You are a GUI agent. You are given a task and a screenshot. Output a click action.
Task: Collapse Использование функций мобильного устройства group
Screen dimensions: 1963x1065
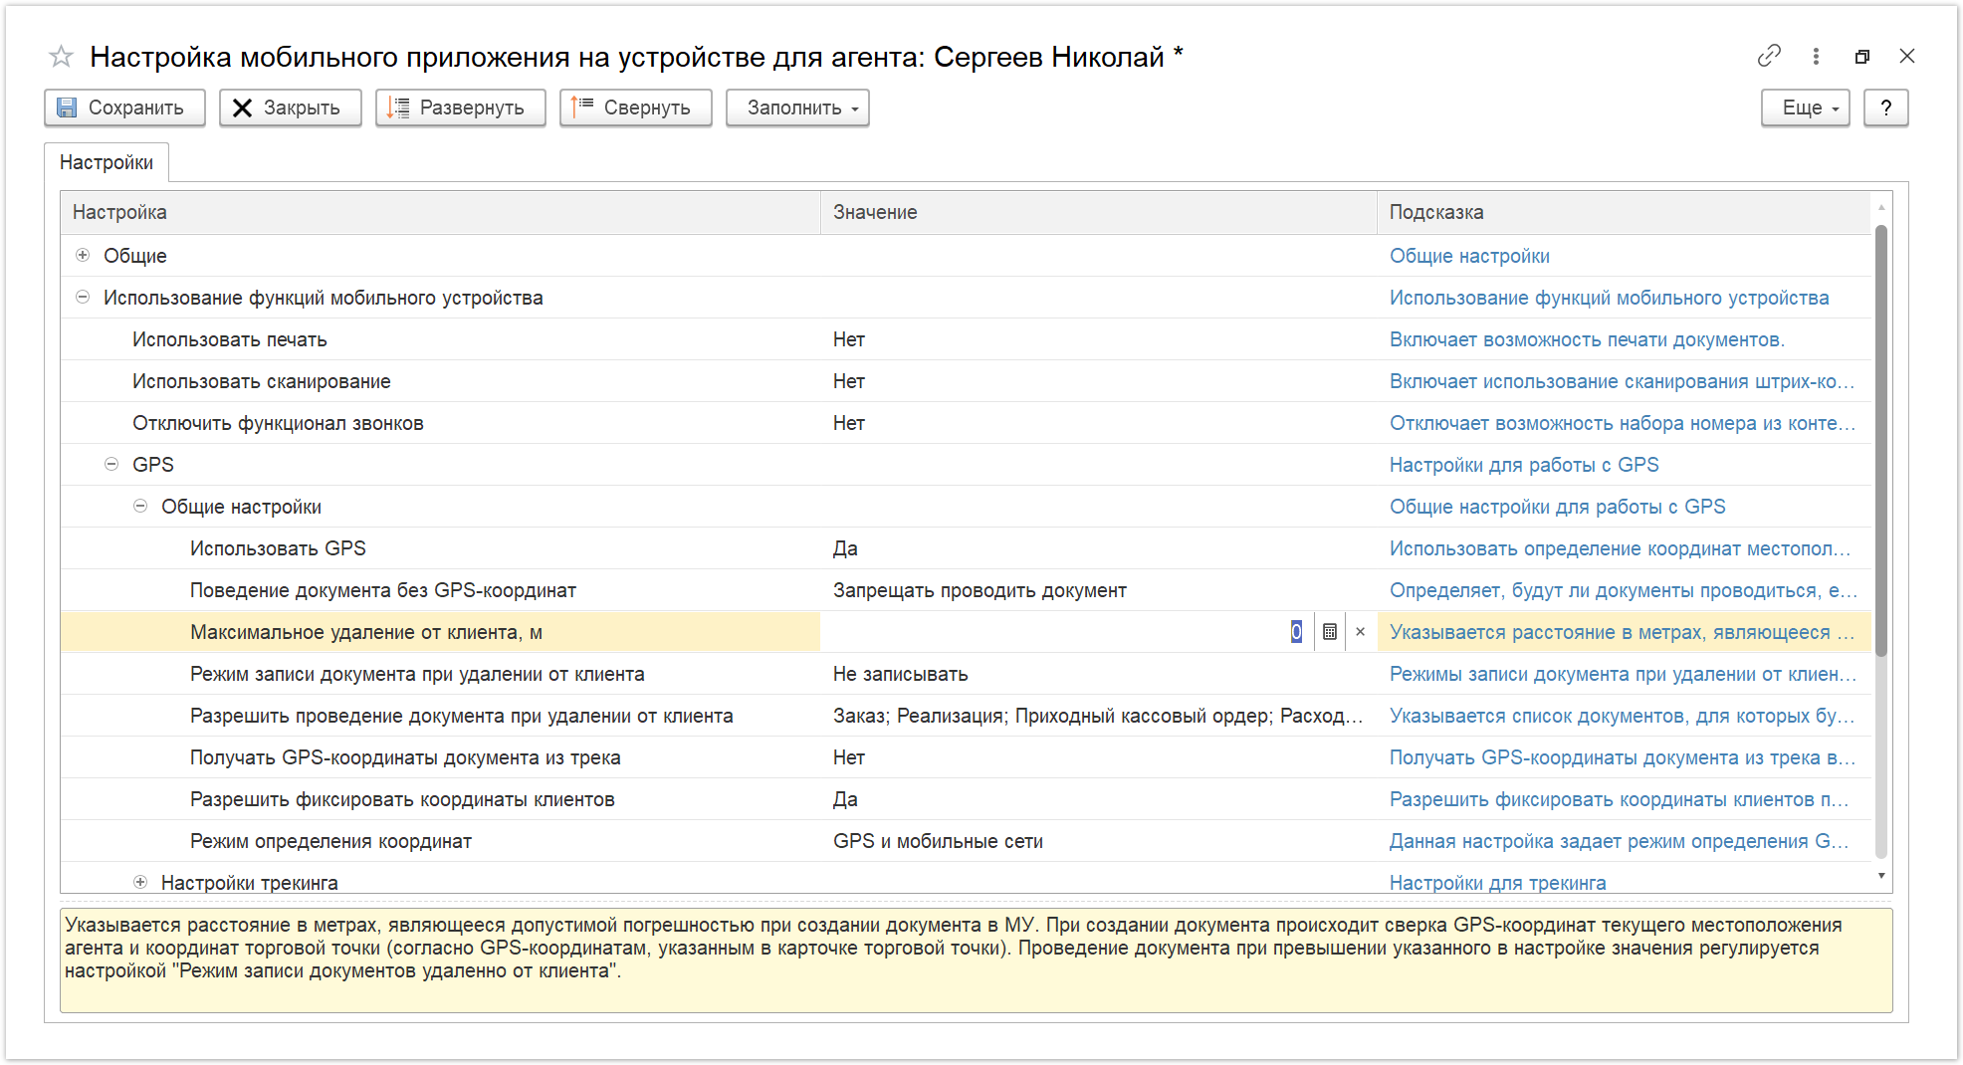[83, 297]
